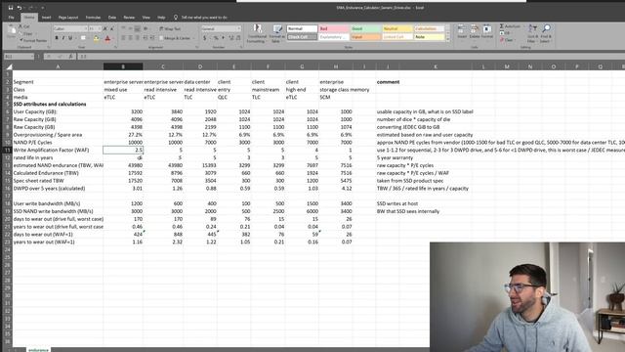Cut the selected cell
Image resolution: width=625 pixels, height=352 pixels.
coord(24,26)
